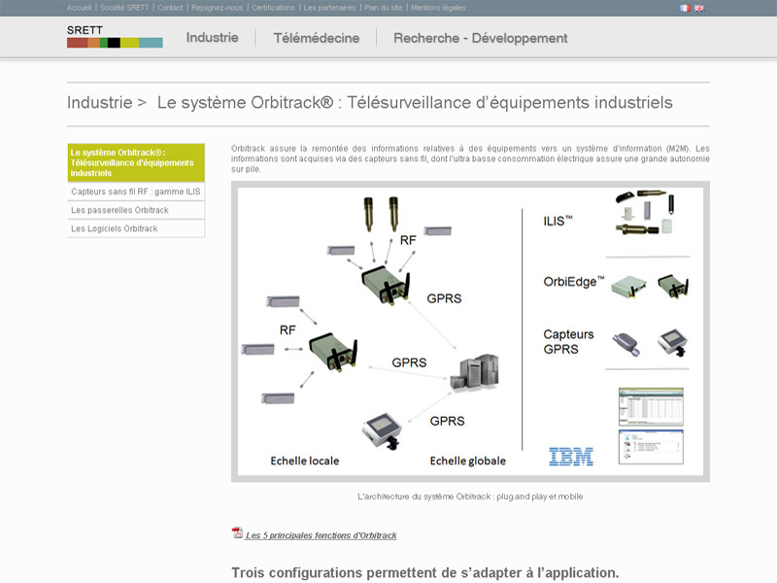The image size is (777, 583).
Task: Open Les partenaires link
Action: coord(329,8)
